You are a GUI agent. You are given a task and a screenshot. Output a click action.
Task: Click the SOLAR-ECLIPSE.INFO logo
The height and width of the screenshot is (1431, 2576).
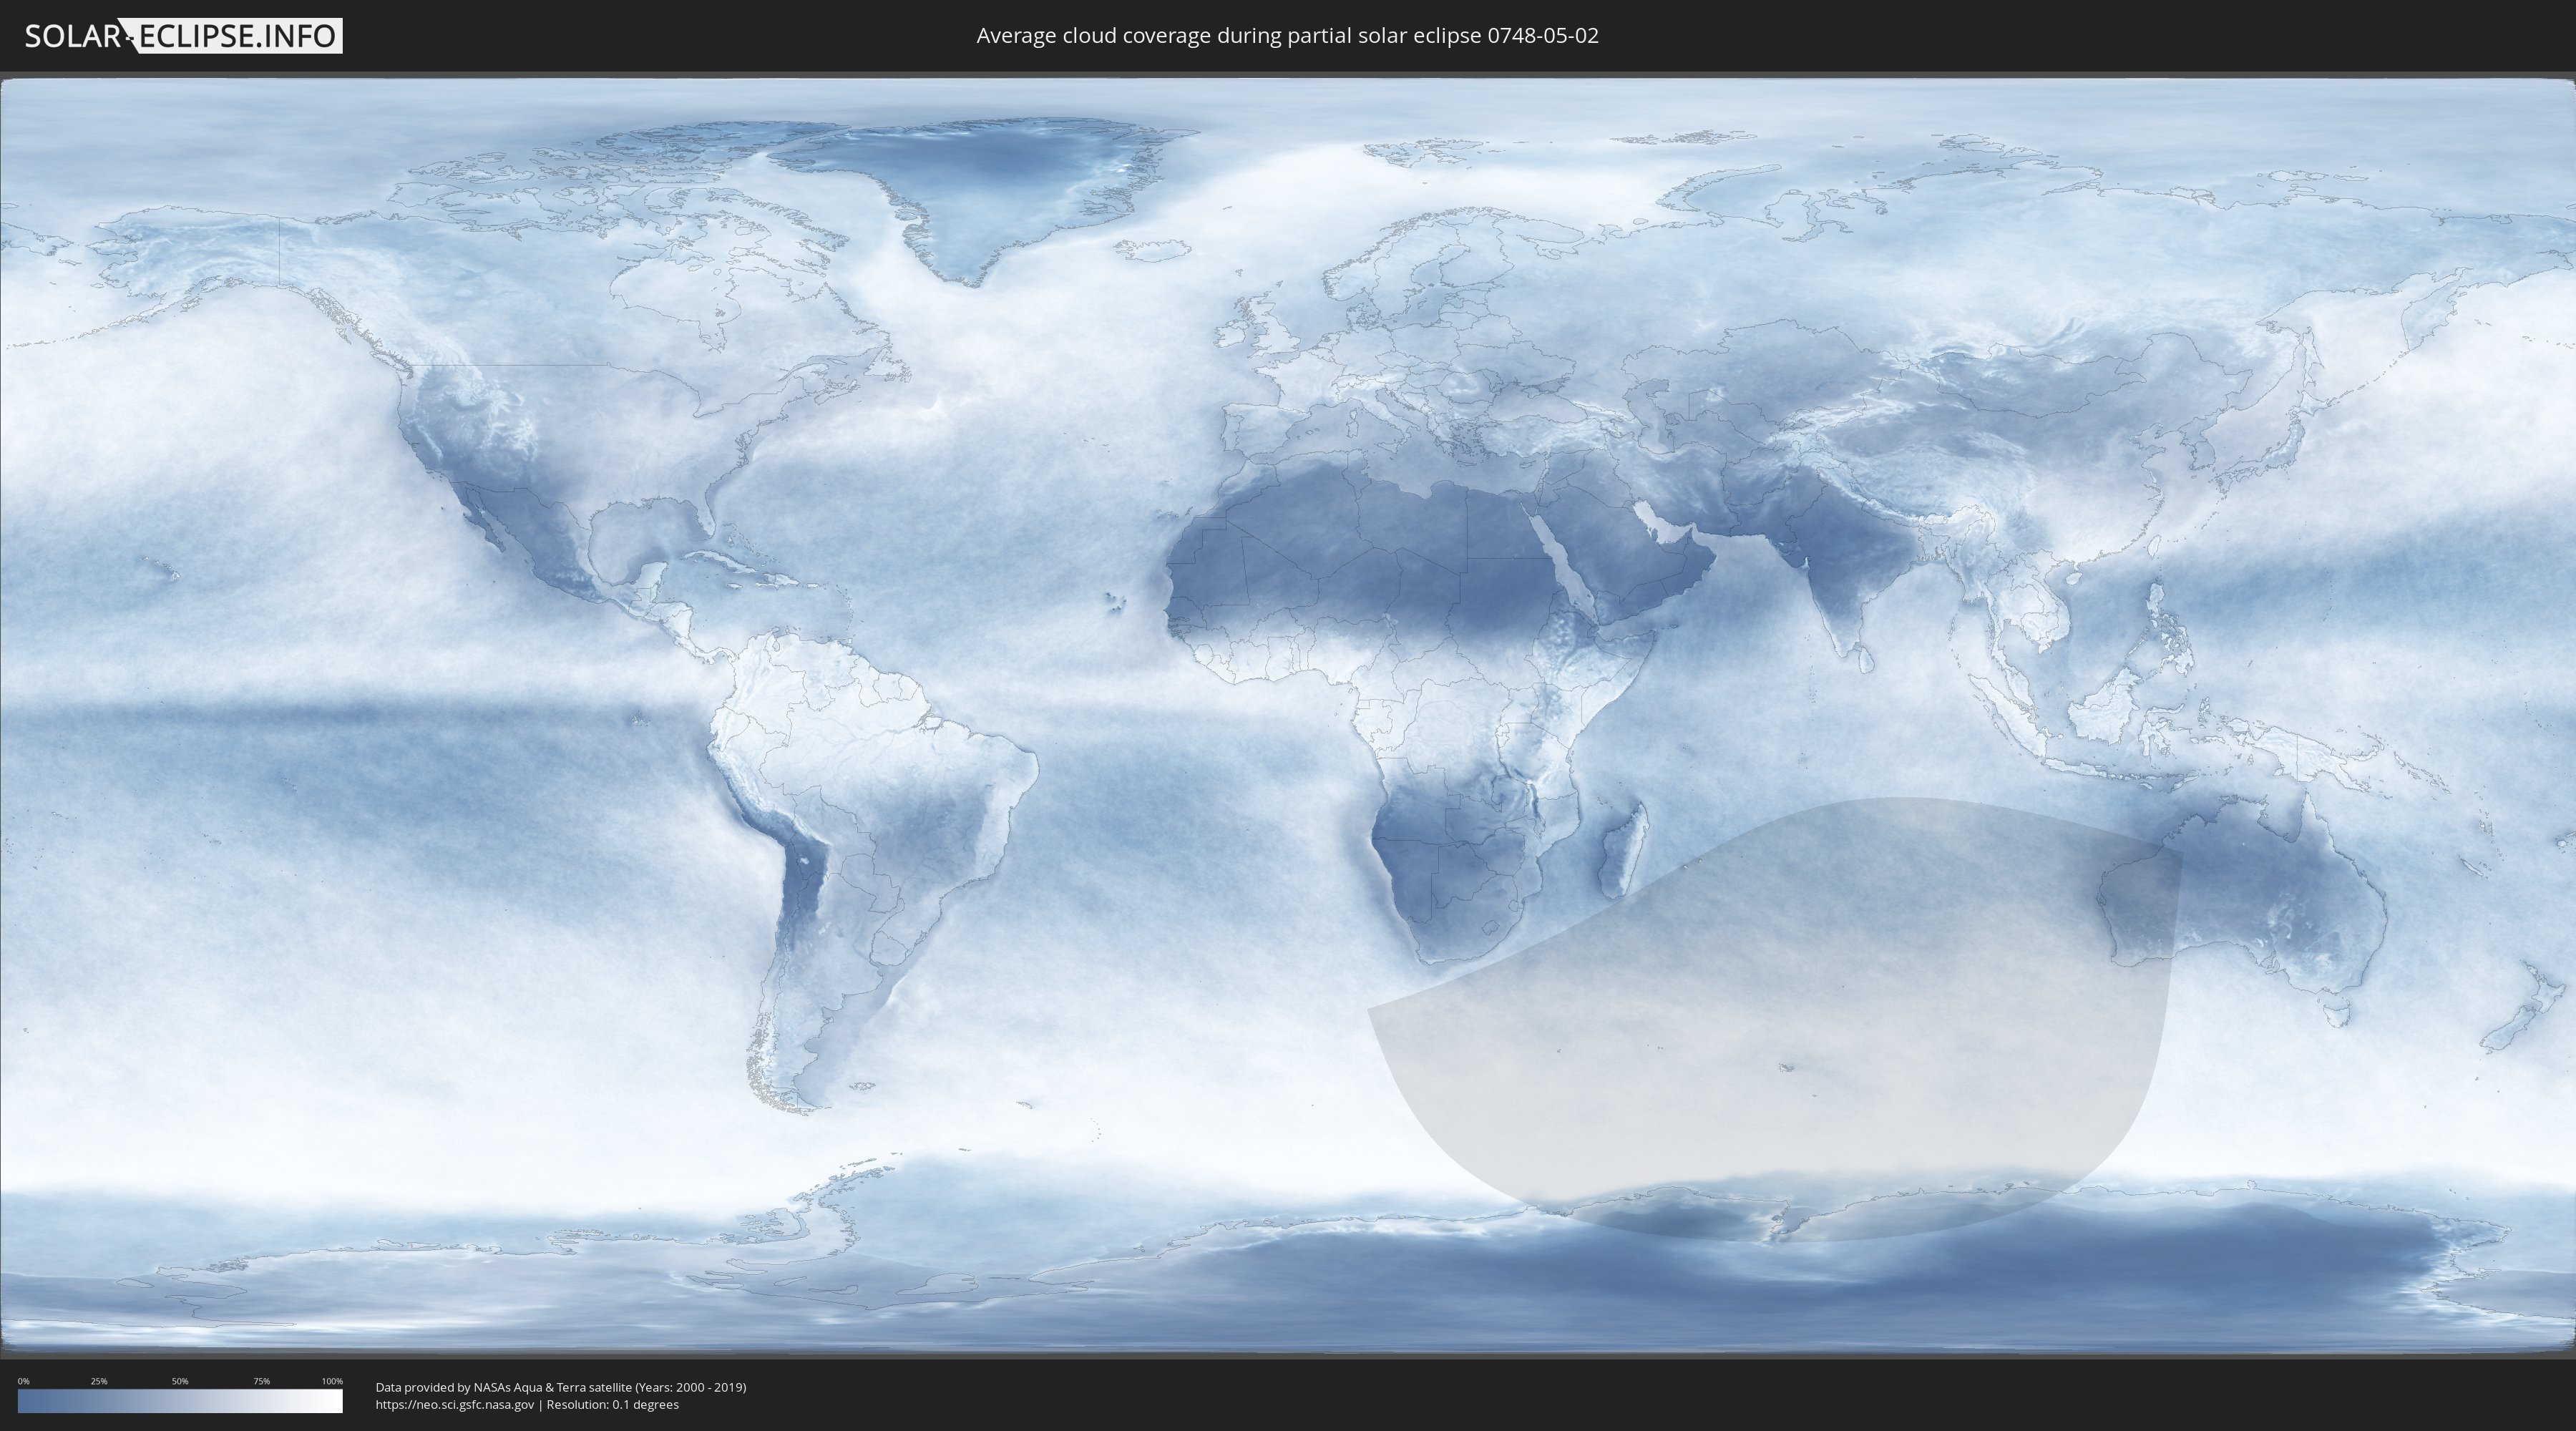pos(183,36)
